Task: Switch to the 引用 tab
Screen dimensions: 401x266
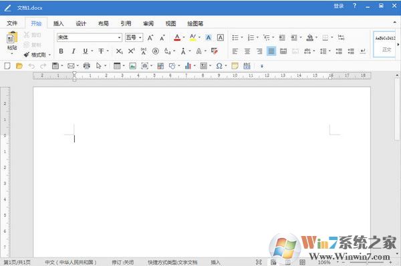Action: [126, 23]
